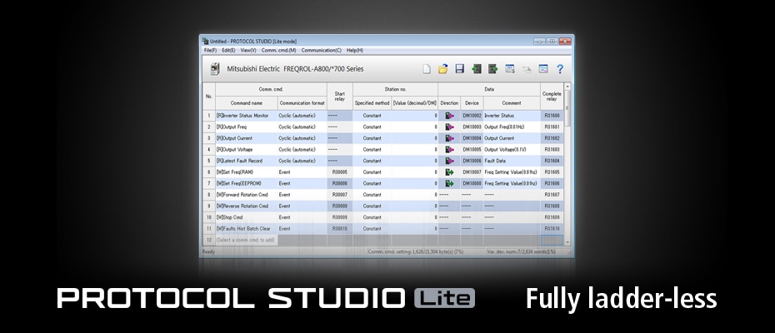Click the window layout icon beside help
The image size is (775, 333).
click(543, 69)
